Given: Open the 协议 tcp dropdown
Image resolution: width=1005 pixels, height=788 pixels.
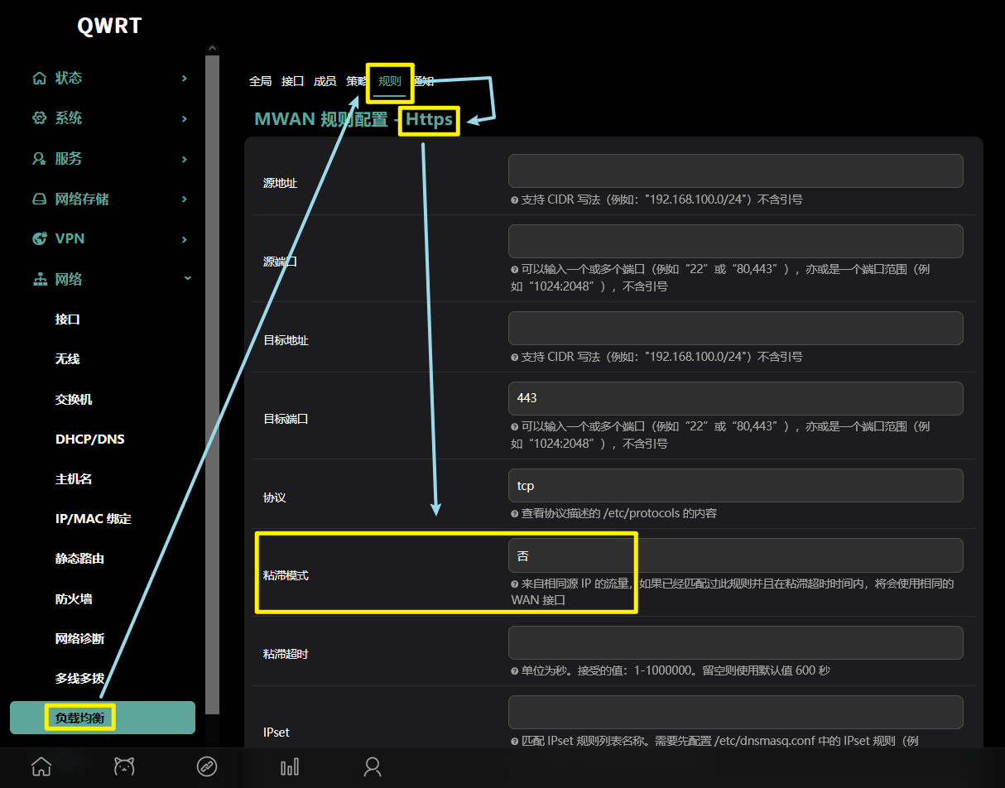Looking at the screenshot, I should 735,485.
